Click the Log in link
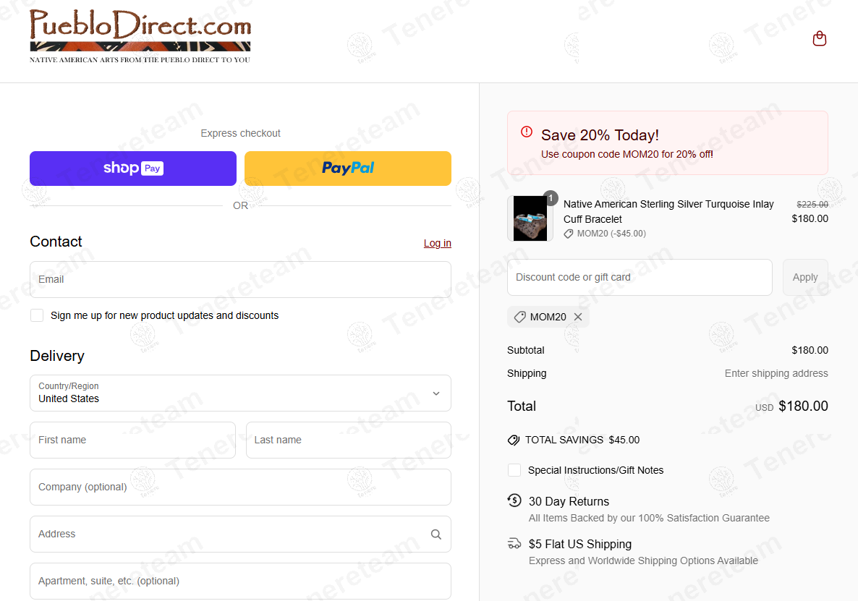Screen dimensions: 858x601 click(x=437, y=243)
